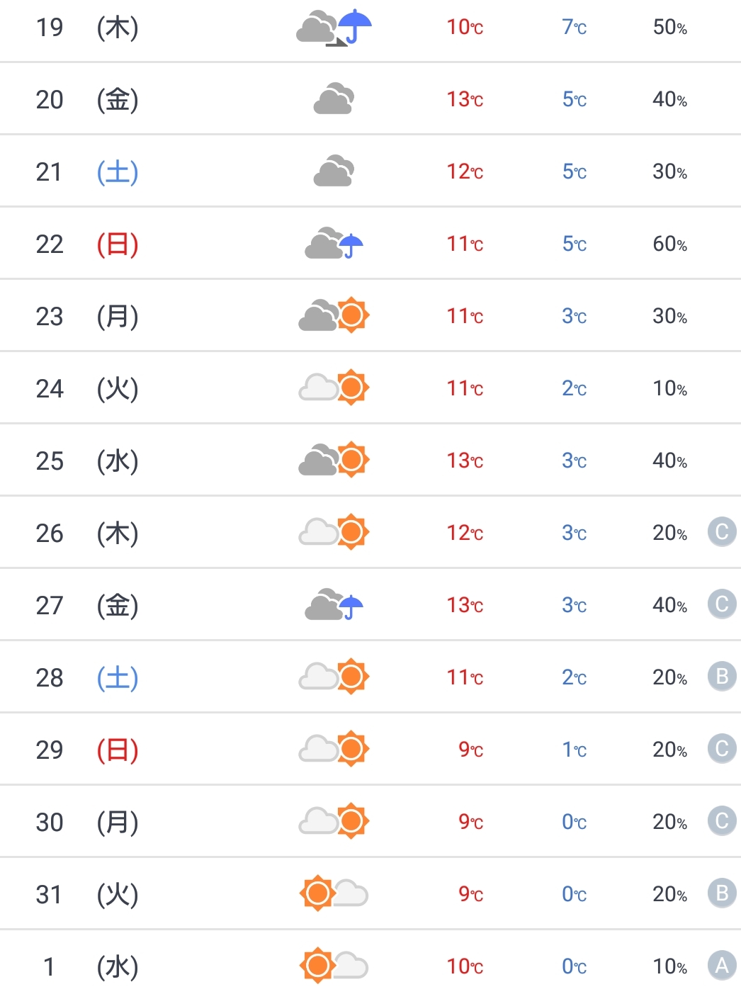The image size is (741, 999).
Task: Click the cloudy-then-rain icon for the 19th
Action: pos(334,28)
